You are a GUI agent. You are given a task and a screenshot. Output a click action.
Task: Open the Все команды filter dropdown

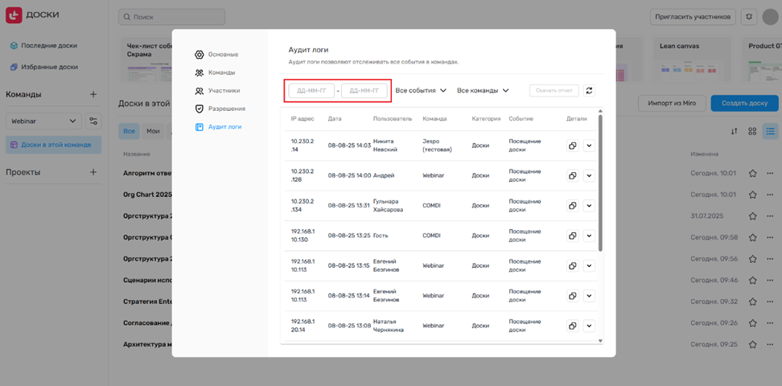tap(483, 91)
